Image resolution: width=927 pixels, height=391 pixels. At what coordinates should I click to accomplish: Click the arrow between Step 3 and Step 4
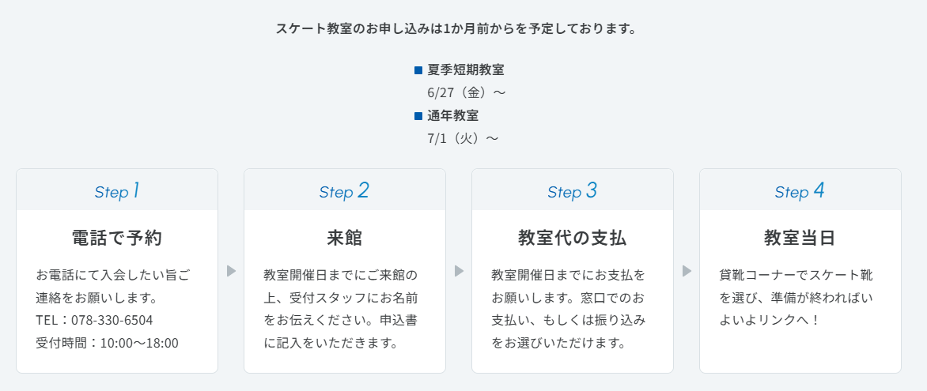pos(687,270)
